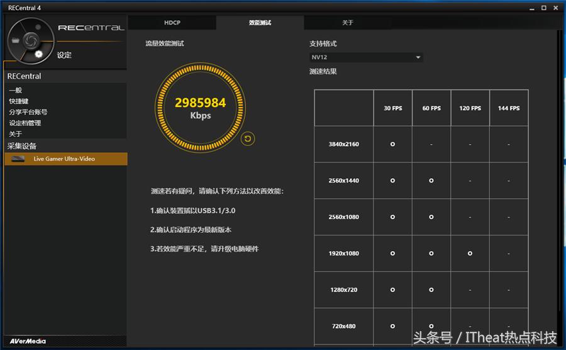The width and height of the screenshot is (566, 350).
Task: Click the 1920x1080 120 FPS supported mark
Action: point(470,254)
